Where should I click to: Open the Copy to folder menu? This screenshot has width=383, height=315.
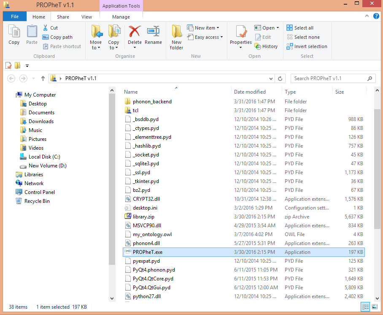click(x=113, y=37)
